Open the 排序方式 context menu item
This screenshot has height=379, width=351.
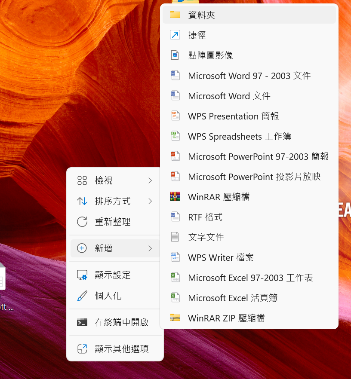tap(115, 201)
